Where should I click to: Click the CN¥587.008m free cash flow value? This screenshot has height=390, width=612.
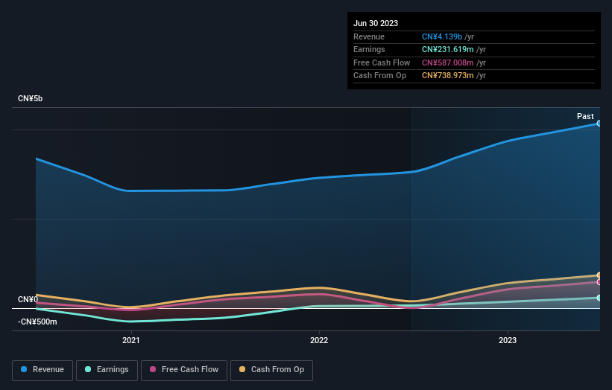click(x=448, y=63)
